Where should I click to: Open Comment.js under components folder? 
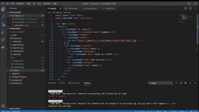[x=26, y=64]
